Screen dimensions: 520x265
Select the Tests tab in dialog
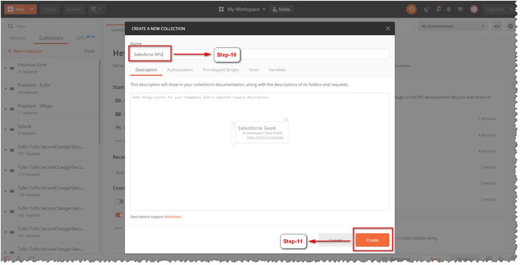253,70
